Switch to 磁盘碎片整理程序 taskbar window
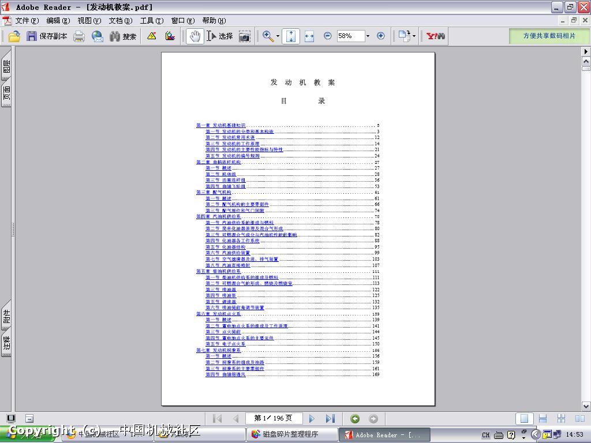 coord(291,434)
